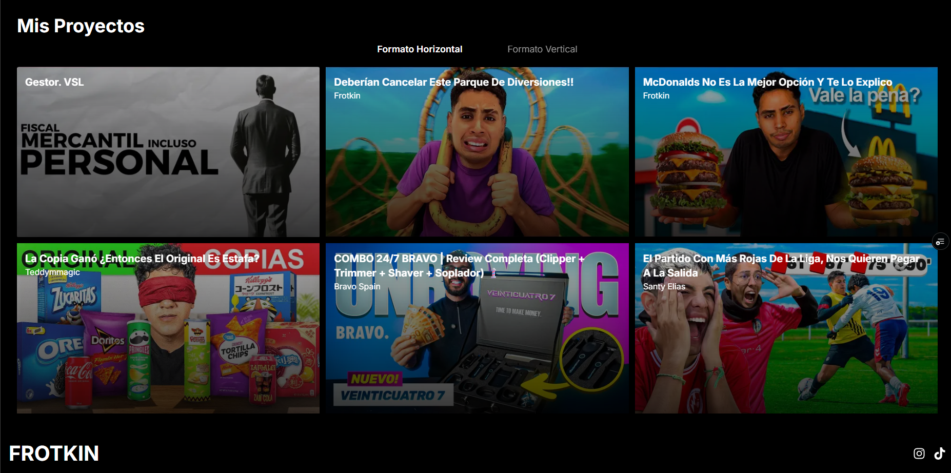This screenshot has width=951, height=473.
Task: Open the La Copia Ganó project thumbnail
Action: [x=168, y=328]
